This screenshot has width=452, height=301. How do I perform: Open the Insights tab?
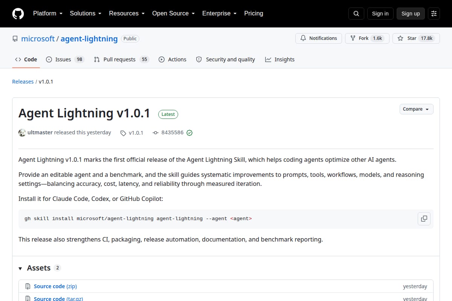point(280,59)
